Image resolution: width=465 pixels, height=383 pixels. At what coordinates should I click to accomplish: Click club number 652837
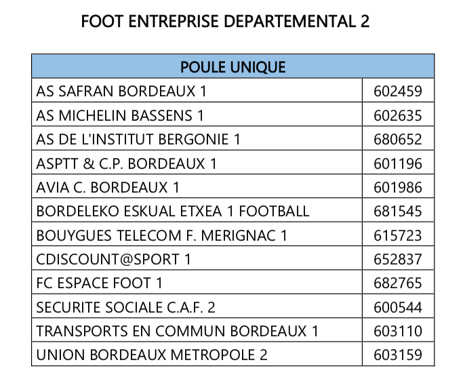[398, 258]
